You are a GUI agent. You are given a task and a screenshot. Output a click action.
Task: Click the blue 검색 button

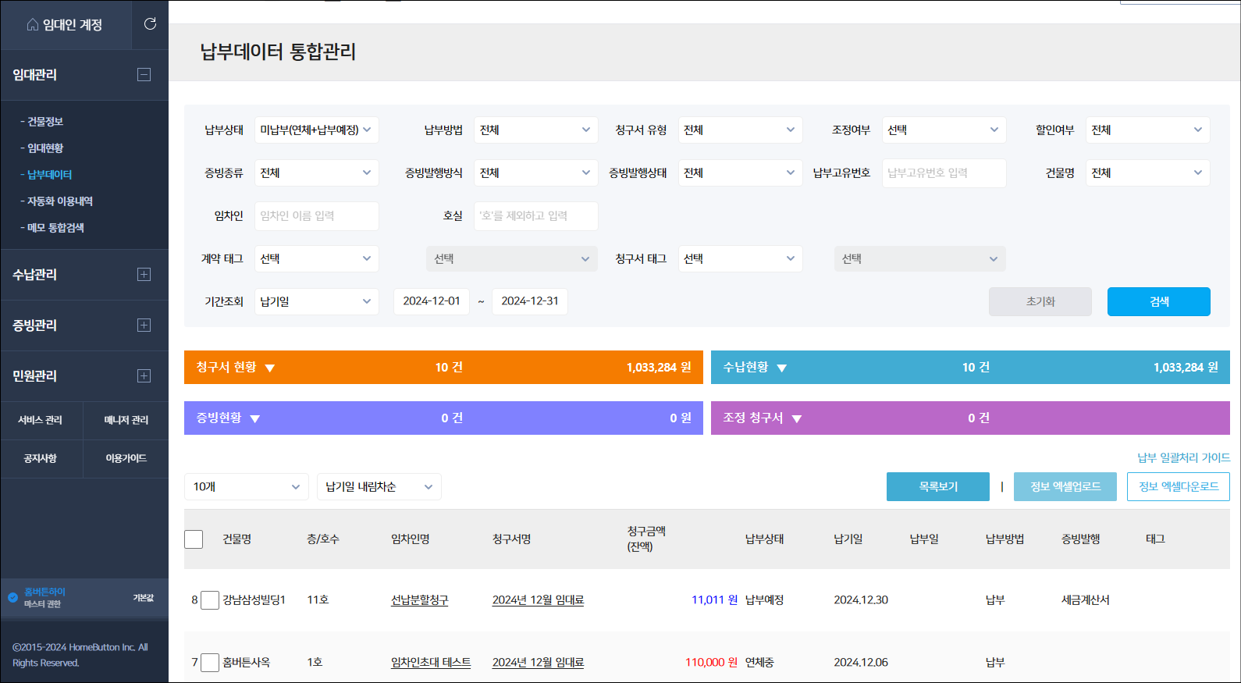pyautogui.click(x=1158, y=302)
